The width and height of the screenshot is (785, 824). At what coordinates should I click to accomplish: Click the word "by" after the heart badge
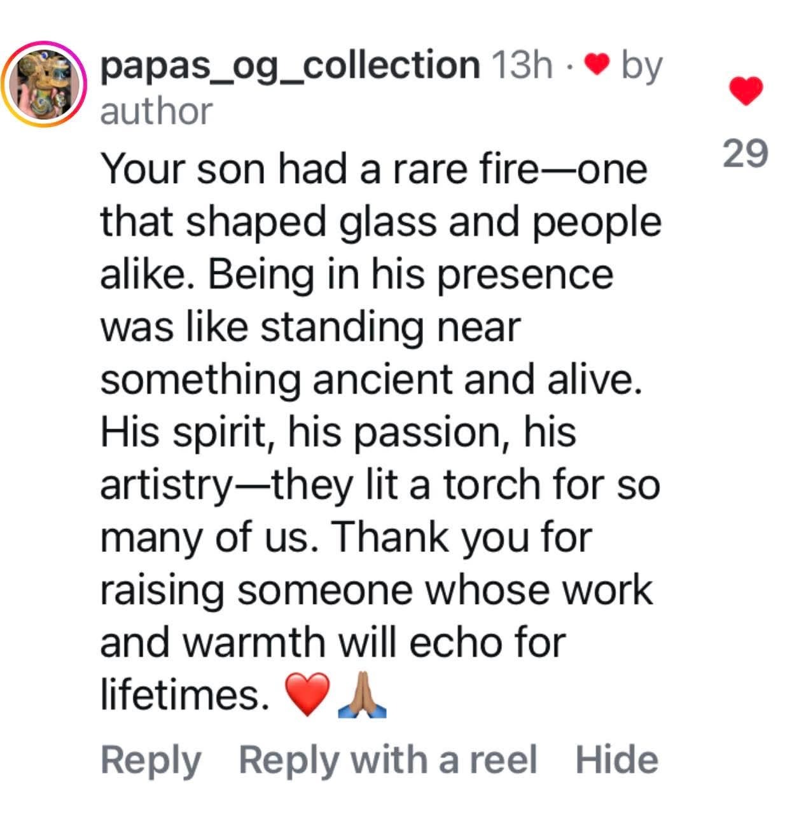[642, 65]
